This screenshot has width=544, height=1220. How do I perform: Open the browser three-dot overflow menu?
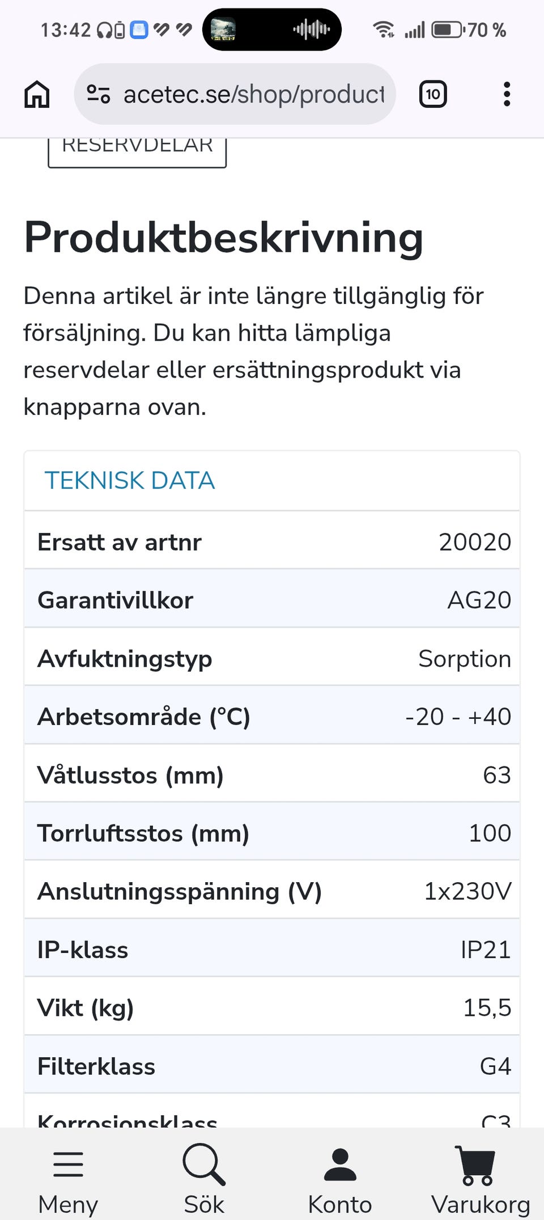click(x=507, y=94)
